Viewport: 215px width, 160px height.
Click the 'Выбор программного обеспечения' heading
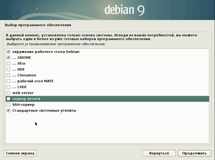point(38,25)
